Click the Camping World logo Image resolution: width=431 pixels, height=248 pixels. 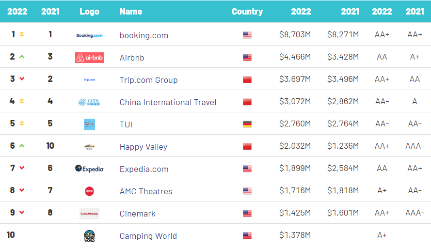coord(89,236)
